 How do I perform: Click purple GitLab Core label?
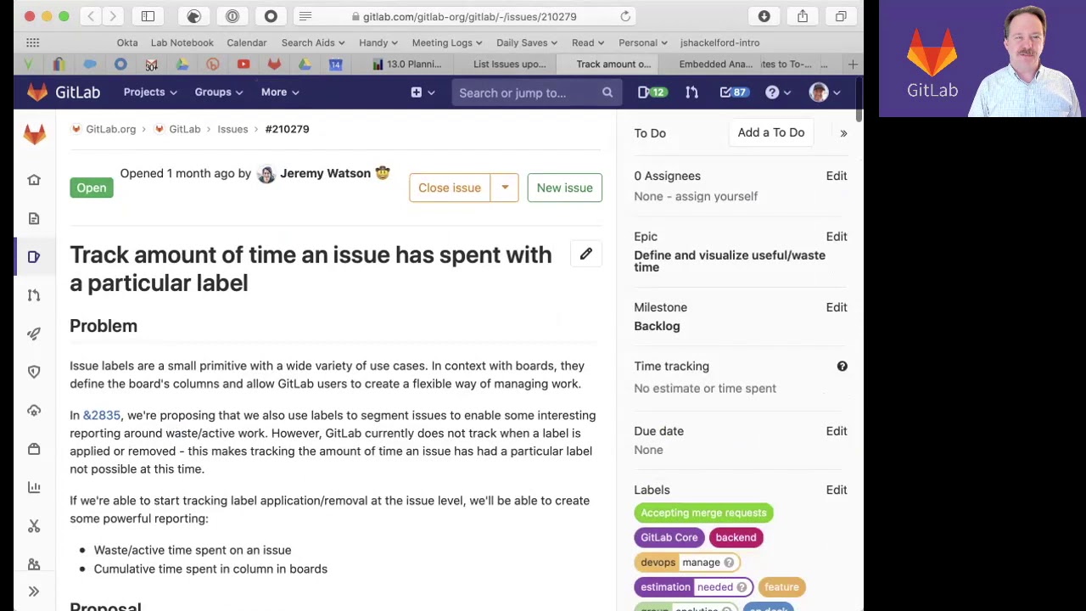coord(669,537)
